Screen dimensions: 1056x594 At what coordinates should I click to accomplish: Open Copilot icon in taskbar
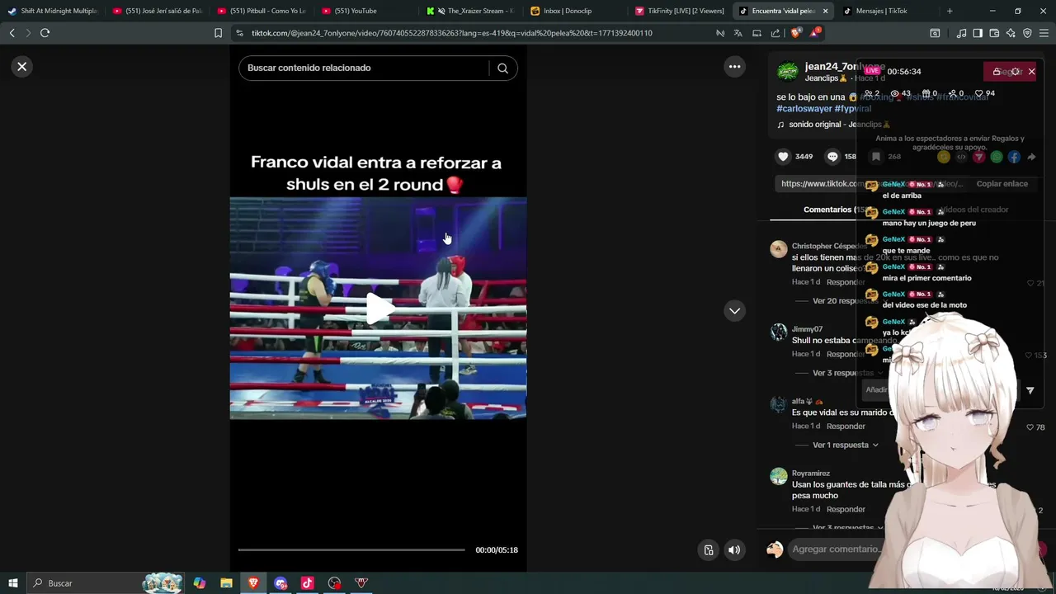pos(199,583)
